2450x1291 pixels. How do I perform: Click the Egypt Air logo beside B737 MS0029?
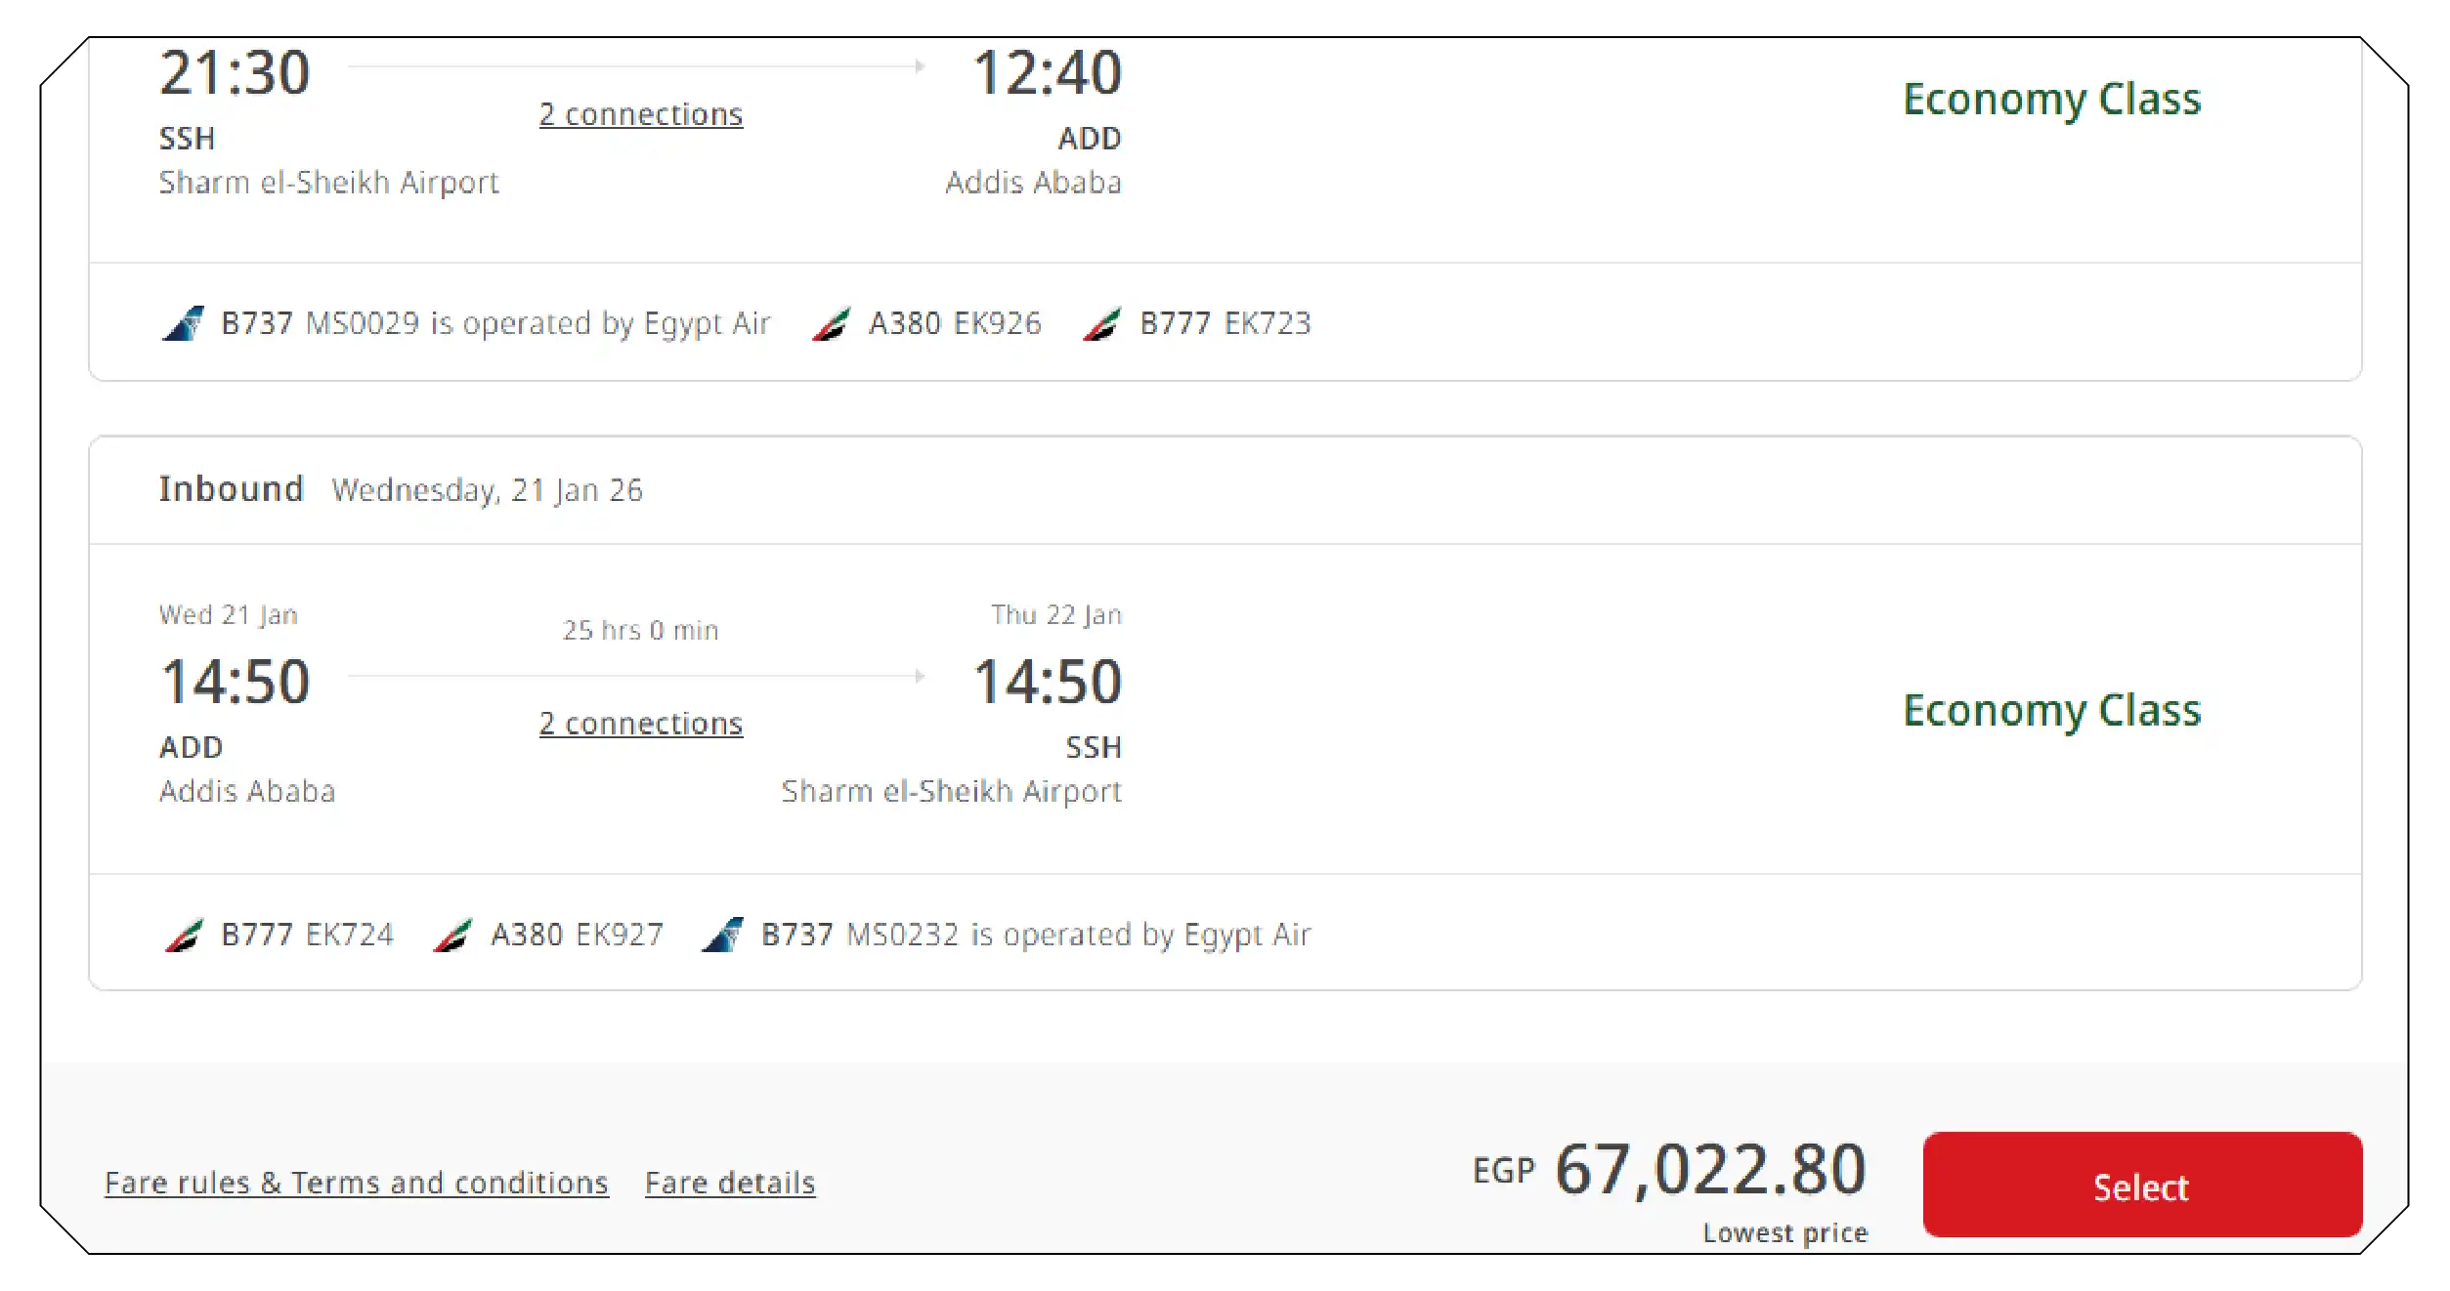point(184,322)
